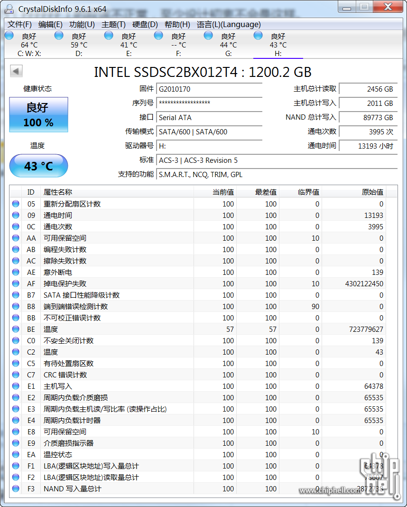Open the 硬盘(D) menu
The width and height of the screenshot is (407, 507).
pos(145,24)
